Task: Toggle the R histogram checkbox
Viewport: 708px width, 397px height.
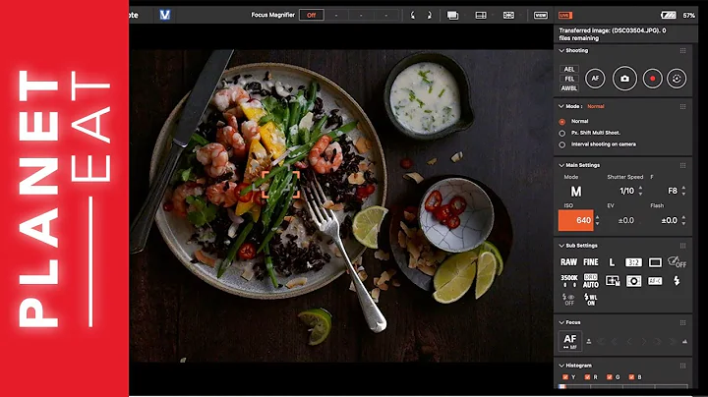Action: pyautogui.click(x=587, y=376)
